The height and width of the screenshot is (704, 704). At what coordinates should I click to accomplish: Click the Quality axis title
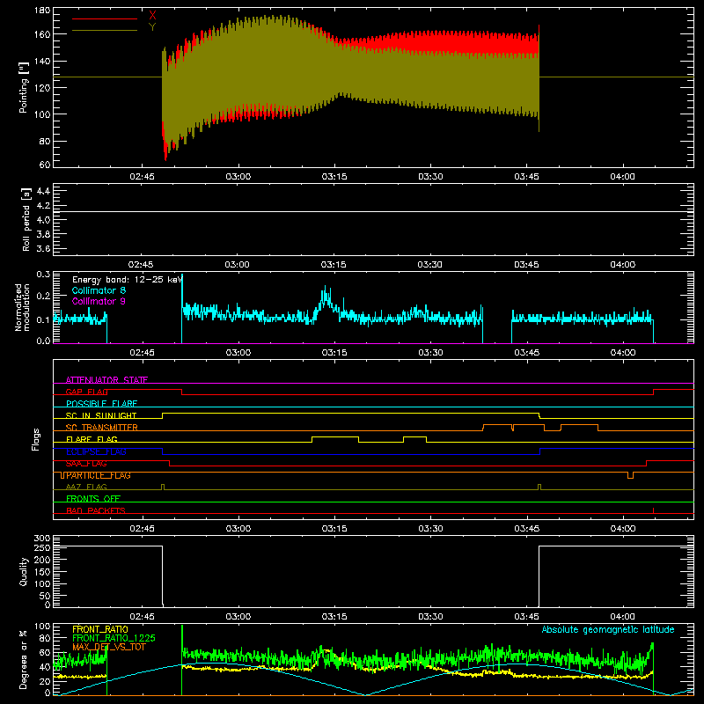[x=24, y=571]
